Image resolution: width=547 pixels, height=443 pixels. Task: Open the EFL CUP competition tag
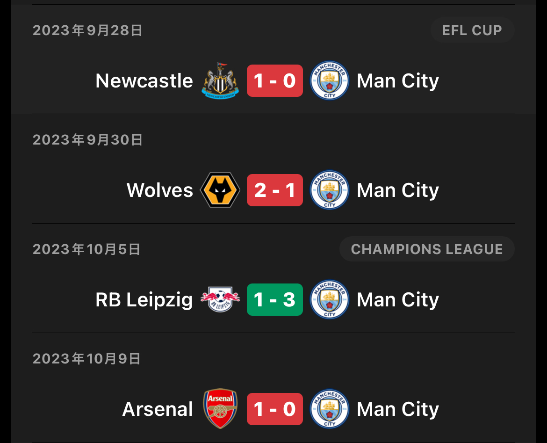pos(472,30)
